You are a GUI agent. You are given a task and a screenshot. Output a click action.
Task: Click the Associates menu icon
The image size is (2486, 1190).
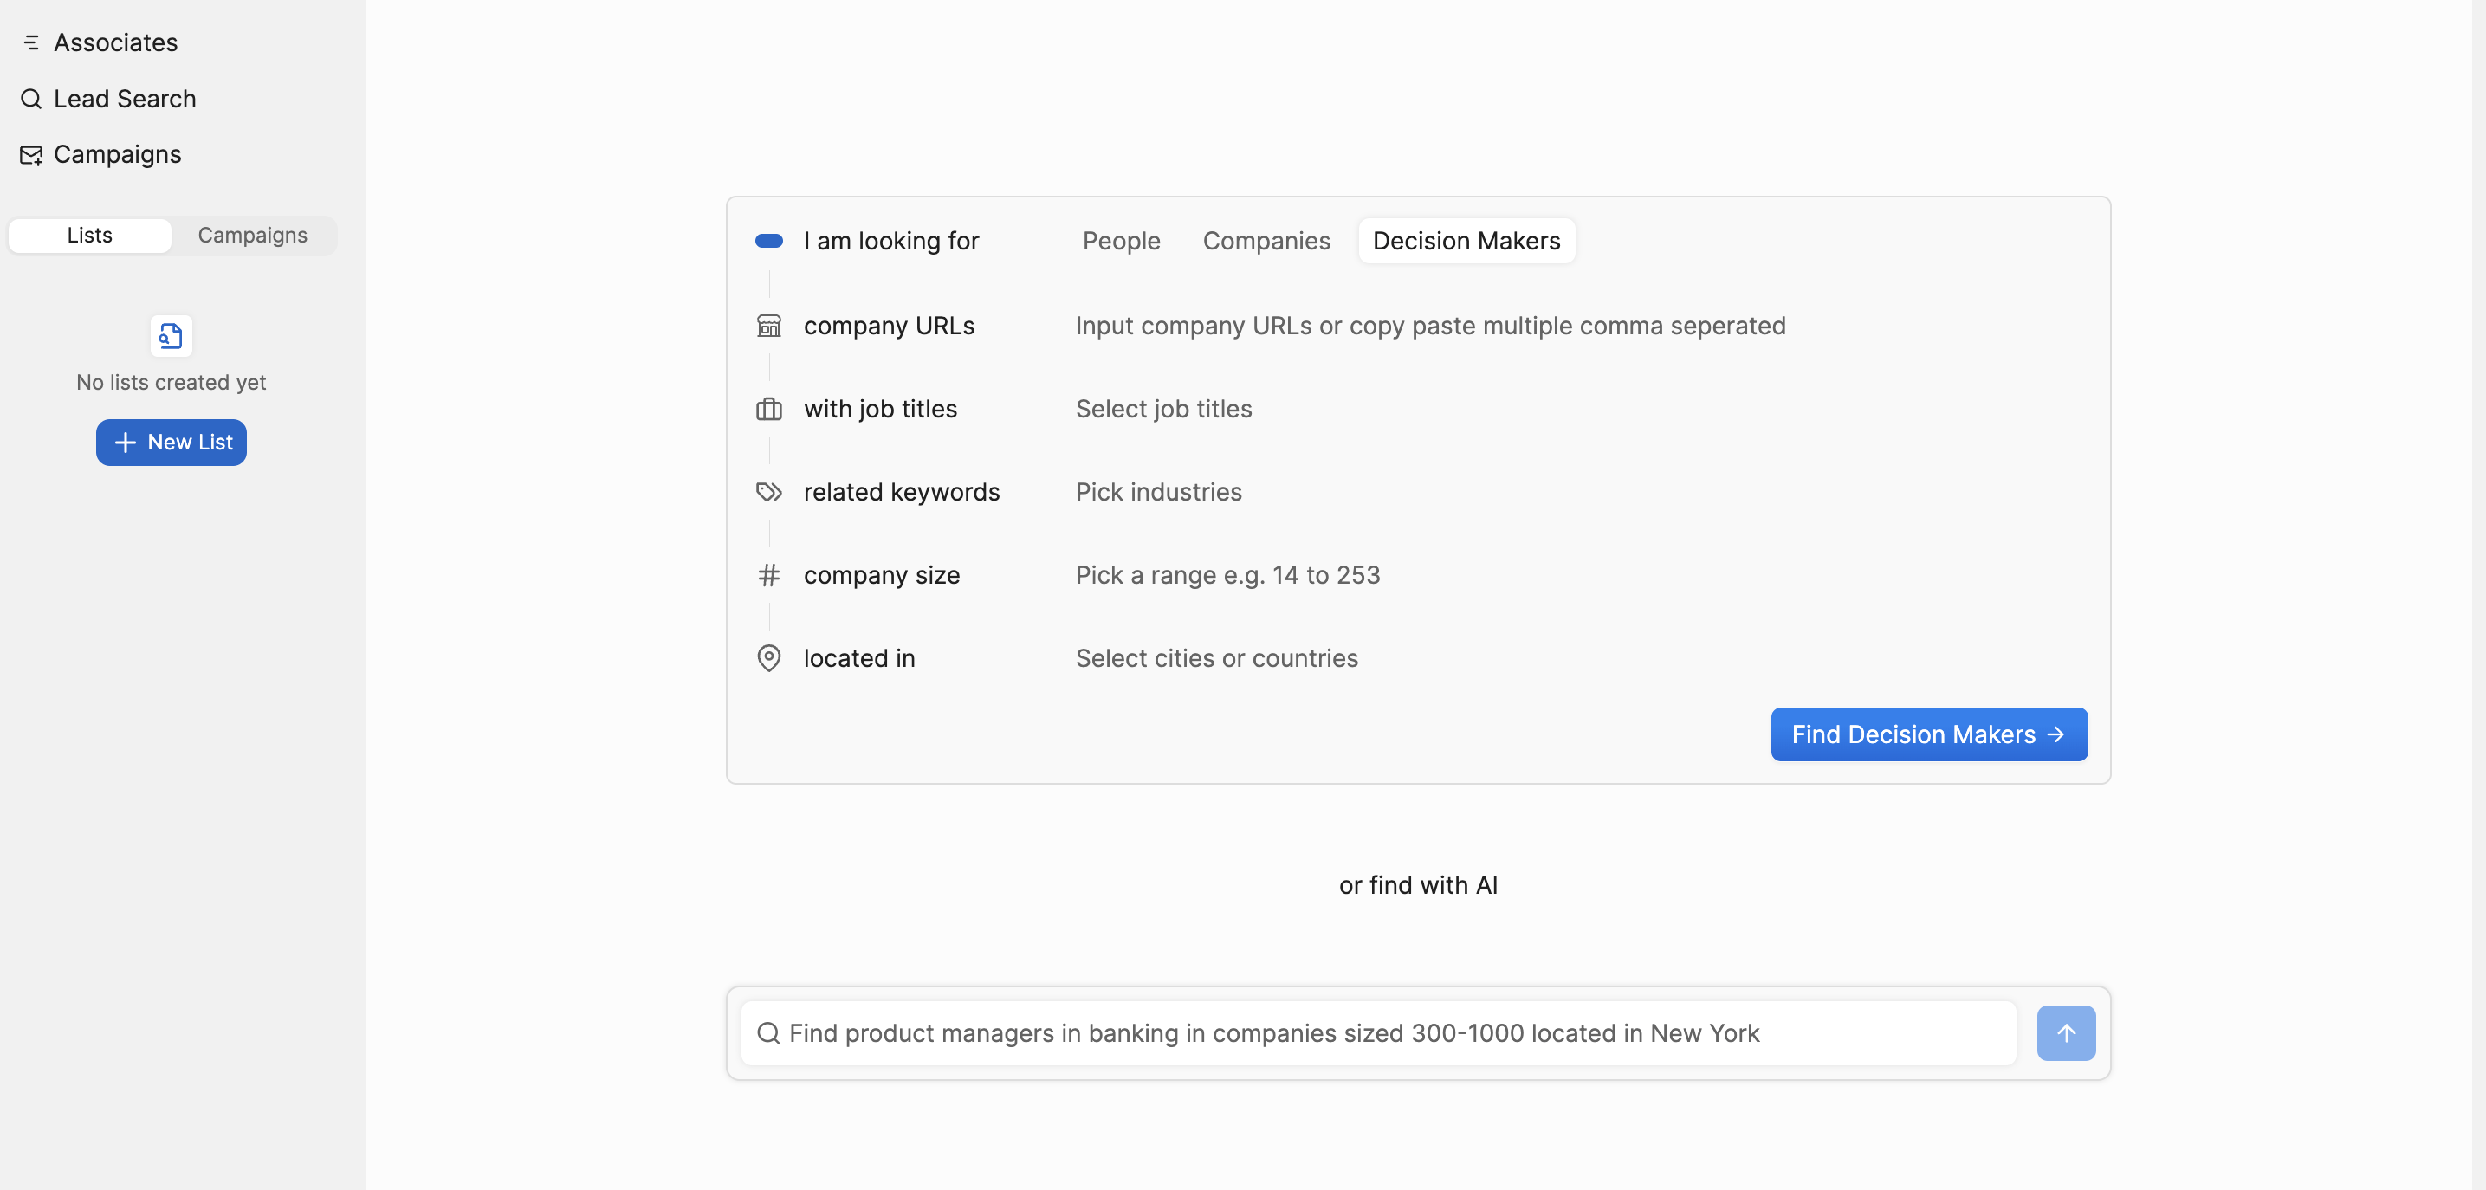click(31, 42)
